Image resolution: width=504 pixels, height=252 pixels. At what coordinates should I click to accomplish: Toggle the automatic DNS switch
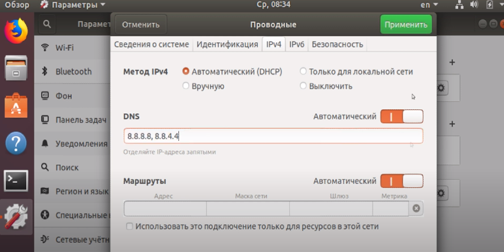click(401, 117)
